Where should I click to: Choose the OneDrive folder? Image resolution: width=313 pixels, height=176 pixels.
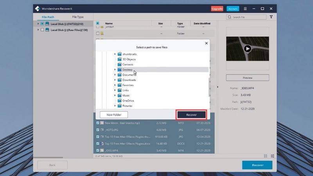128,101
